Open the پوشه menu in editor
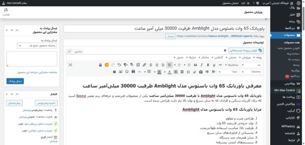305x145 pixels. 258,58
